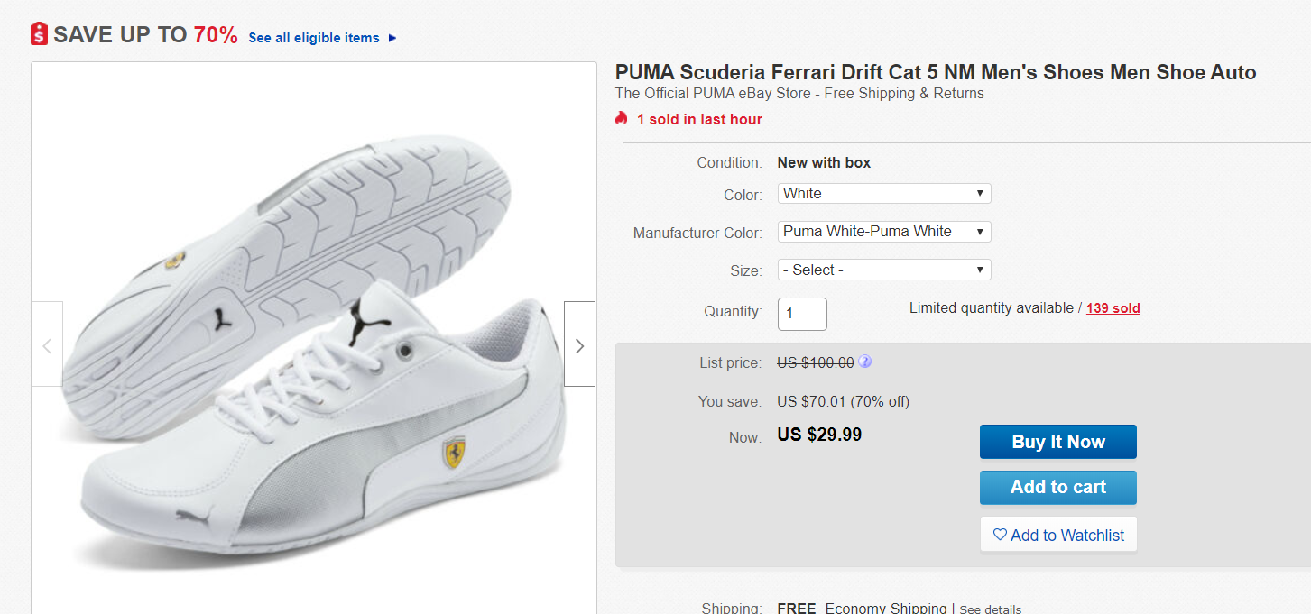The height and width of the screenshot is (614, 1311).
Task: Click the Buy It Now button
Action: (1057, 442)
